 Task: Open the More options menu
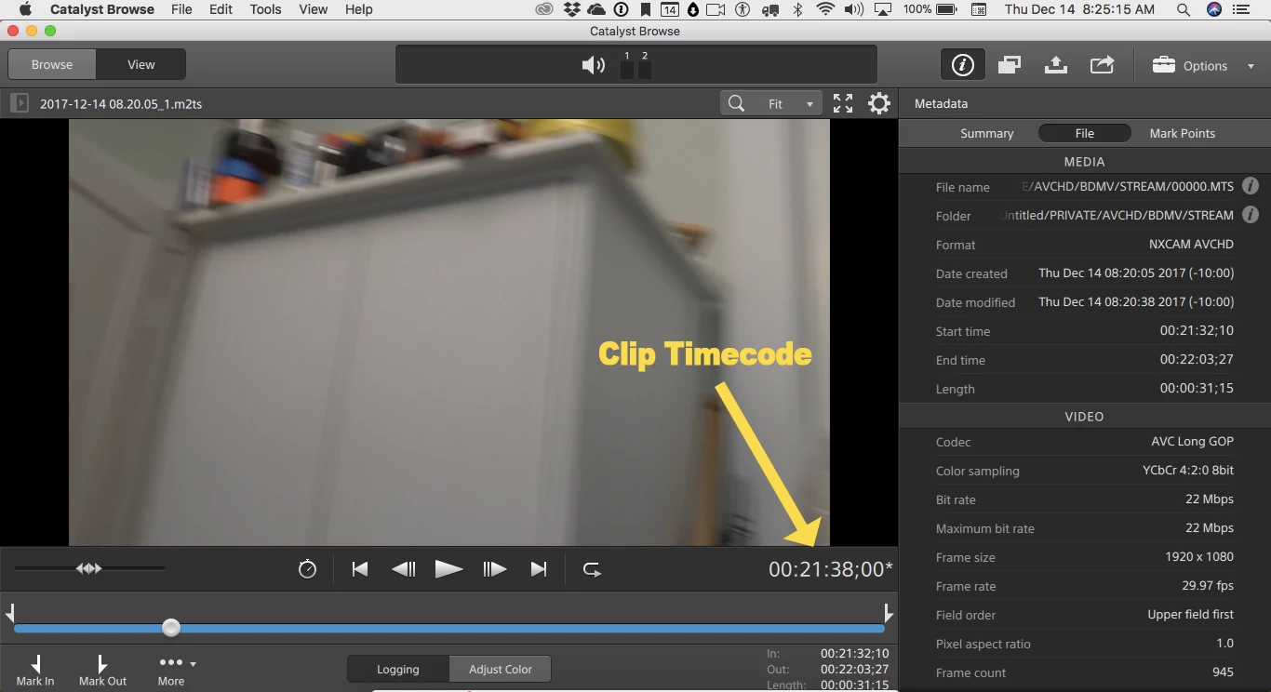176,671
